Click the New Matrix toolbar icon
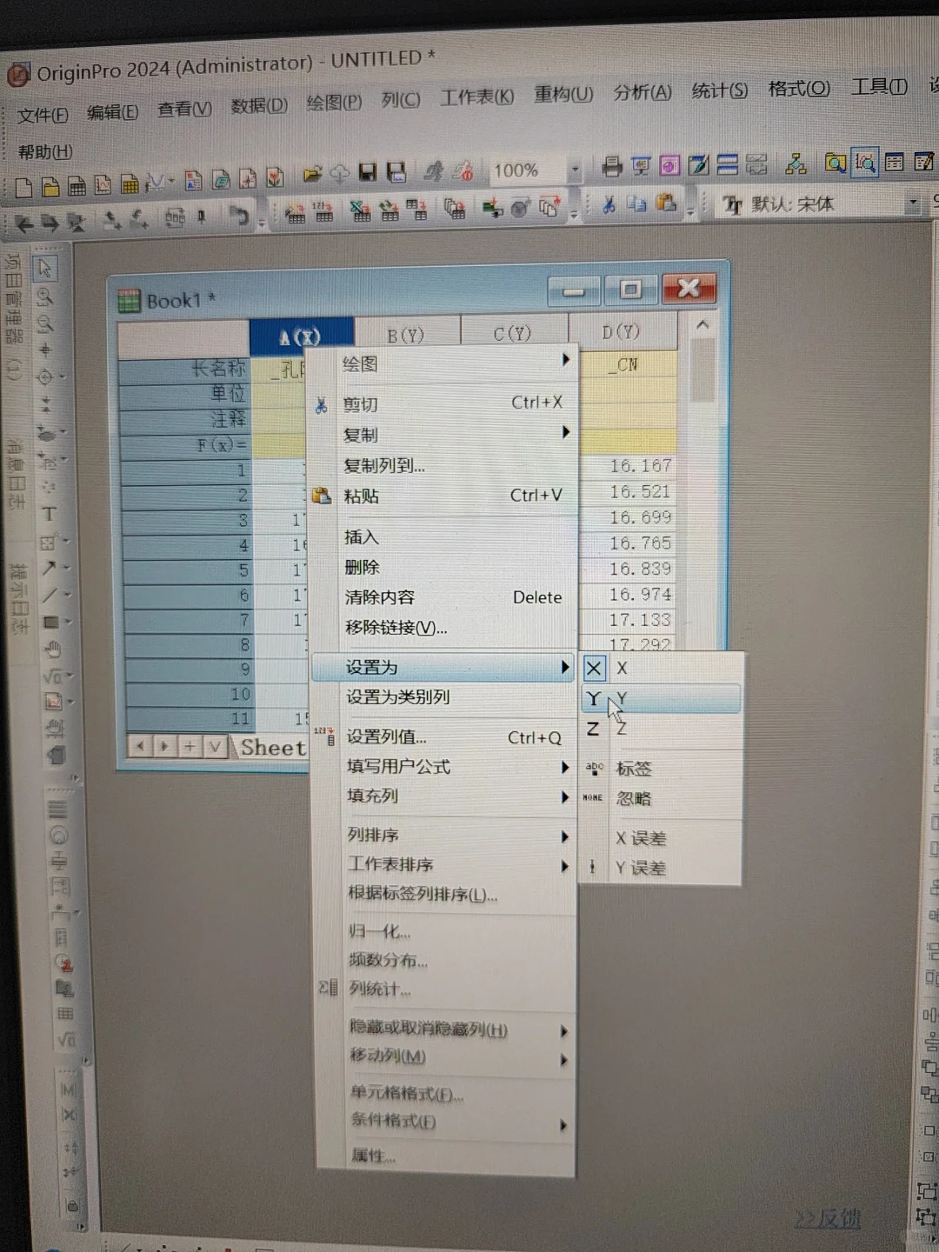Screen dimensions: 939x1252 130,183
